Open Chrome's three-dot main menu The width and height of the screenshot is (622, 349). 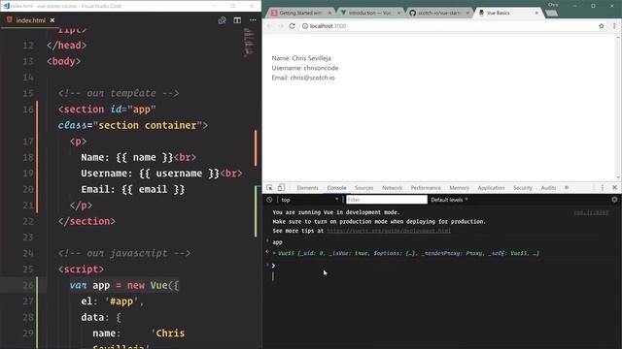tap(614, 26)
